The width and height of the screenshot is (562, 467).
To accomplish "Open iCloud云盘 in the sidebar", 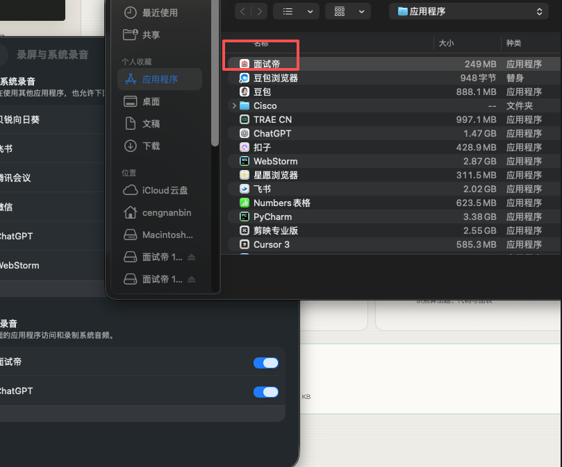I will pyautogui.click(x=160, y=190).
